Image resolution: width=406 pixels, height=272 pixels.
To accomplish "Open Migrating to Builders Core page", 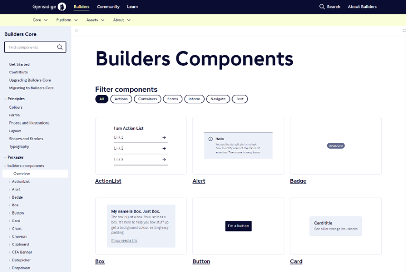I will [31, 88].
